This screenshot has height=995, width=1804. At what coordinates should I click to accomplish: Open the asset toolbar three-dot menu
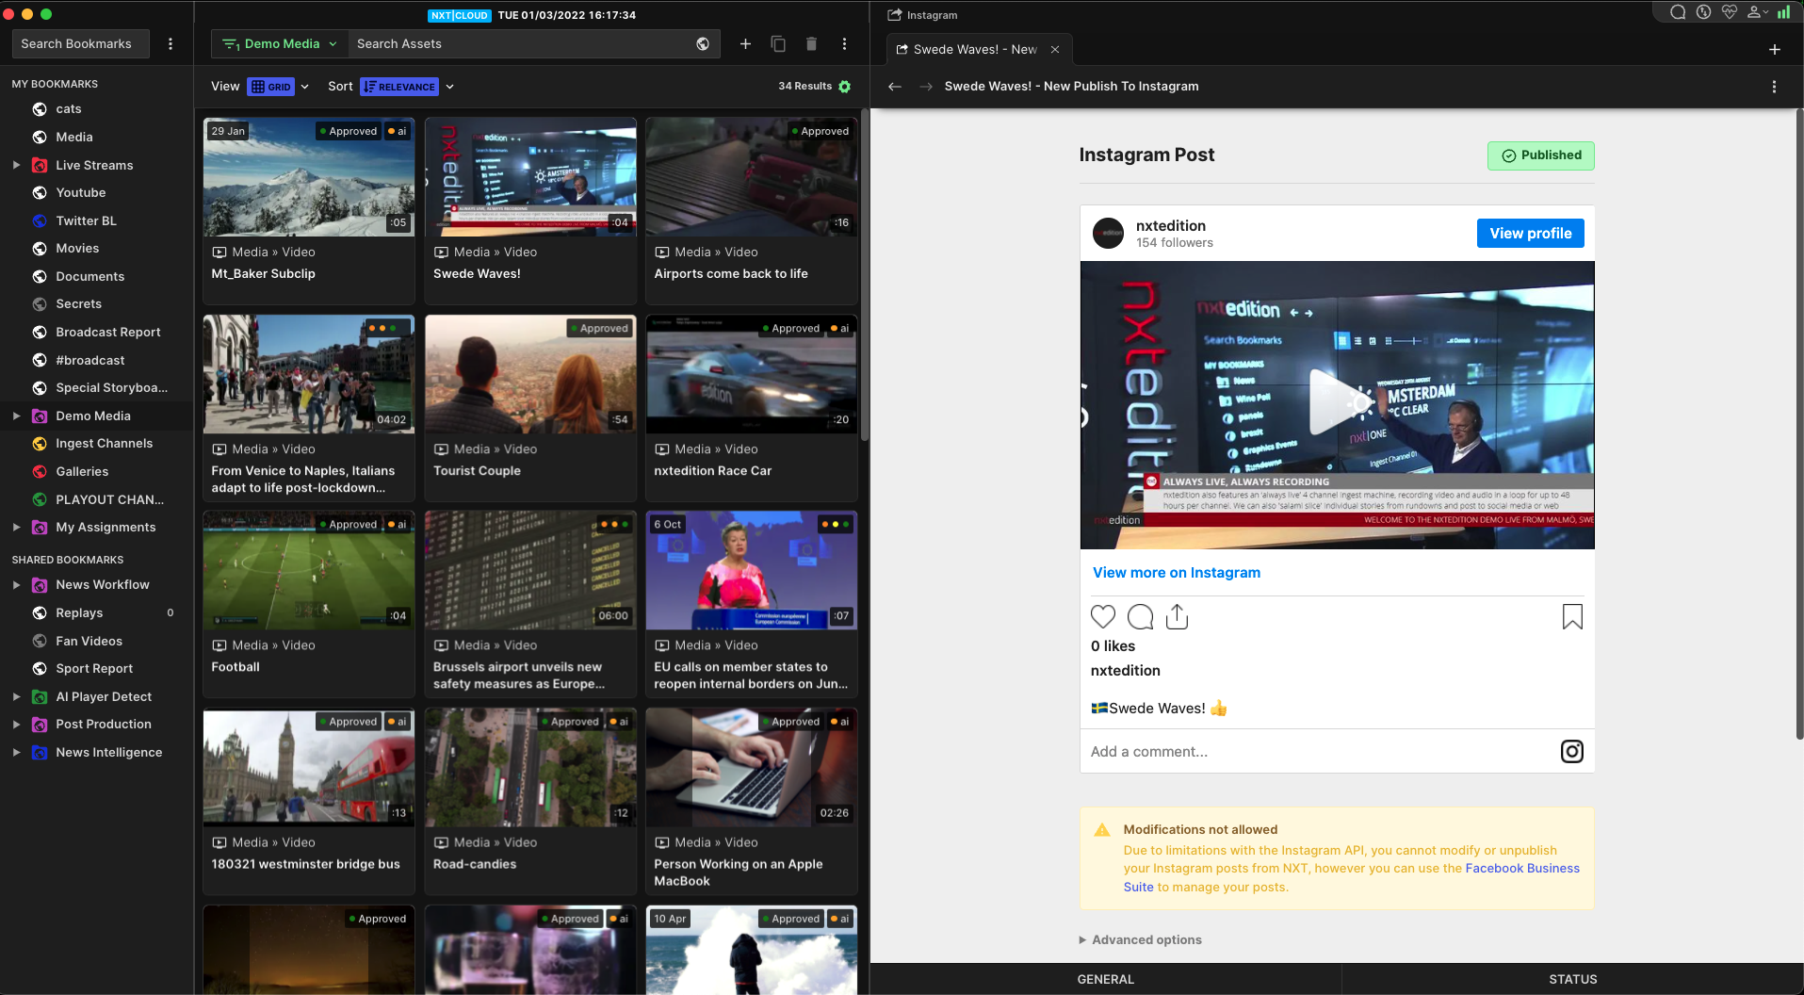click(844, 43)
